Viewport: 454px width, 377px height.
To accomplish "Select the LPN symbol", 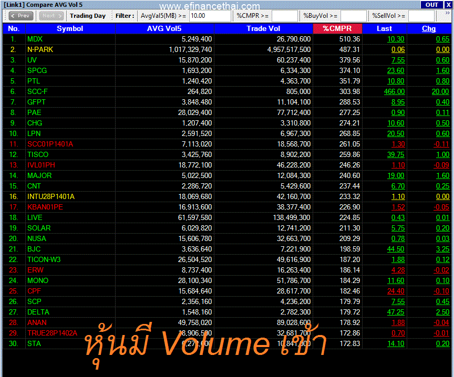I will (x=34, y=133).
